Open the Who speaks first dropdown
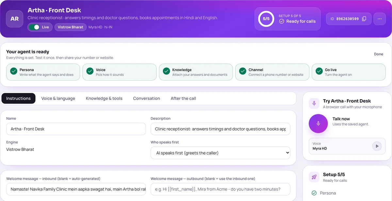The image size is (392, 201). pyautogui.click(x=220, y=153)
